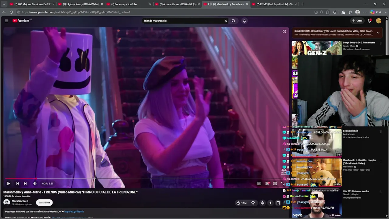Start voice search with the microphone
Screen dimensions: 389x219
pyautogui.click(x=244, y=21)
